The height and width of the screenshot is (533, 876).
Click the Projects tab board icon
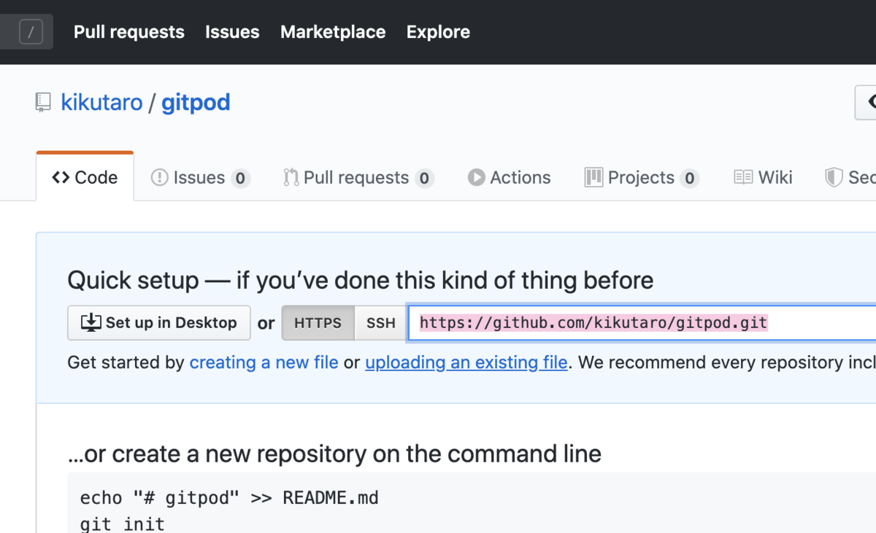[x=593, y=177]
